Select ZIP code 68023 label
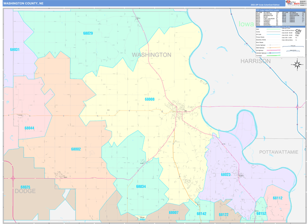The height and width of the screenshot is (224, 308). point(225,175)
